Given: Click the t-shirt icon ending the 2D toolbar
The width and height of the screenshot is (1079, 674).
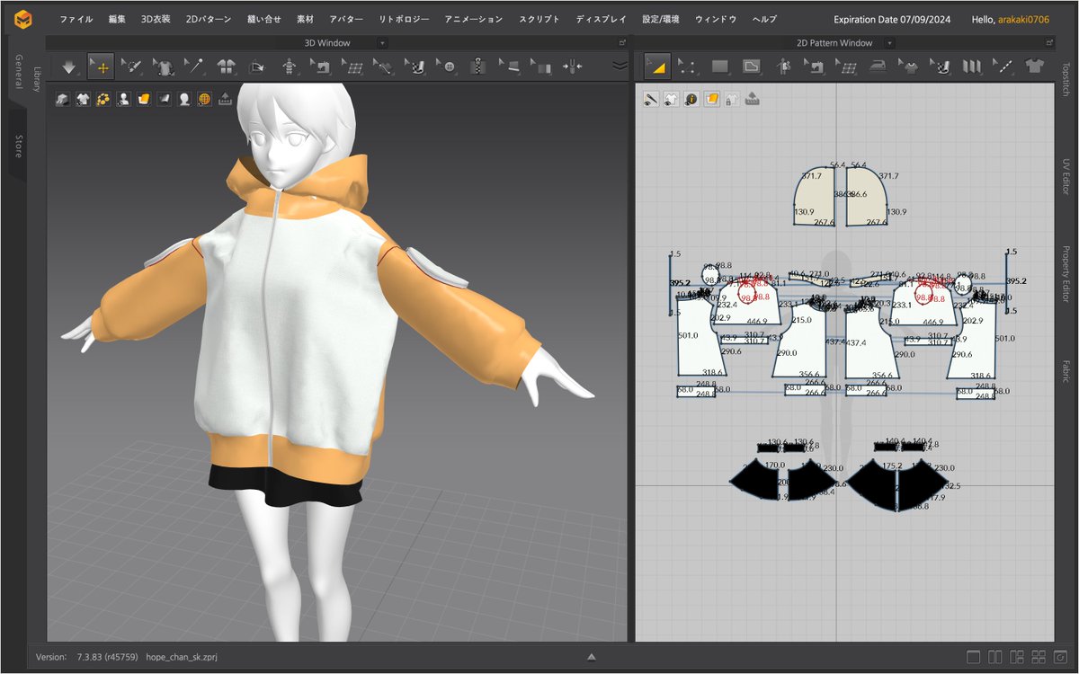Looking at the screenshot, I should coord(1034,66).
